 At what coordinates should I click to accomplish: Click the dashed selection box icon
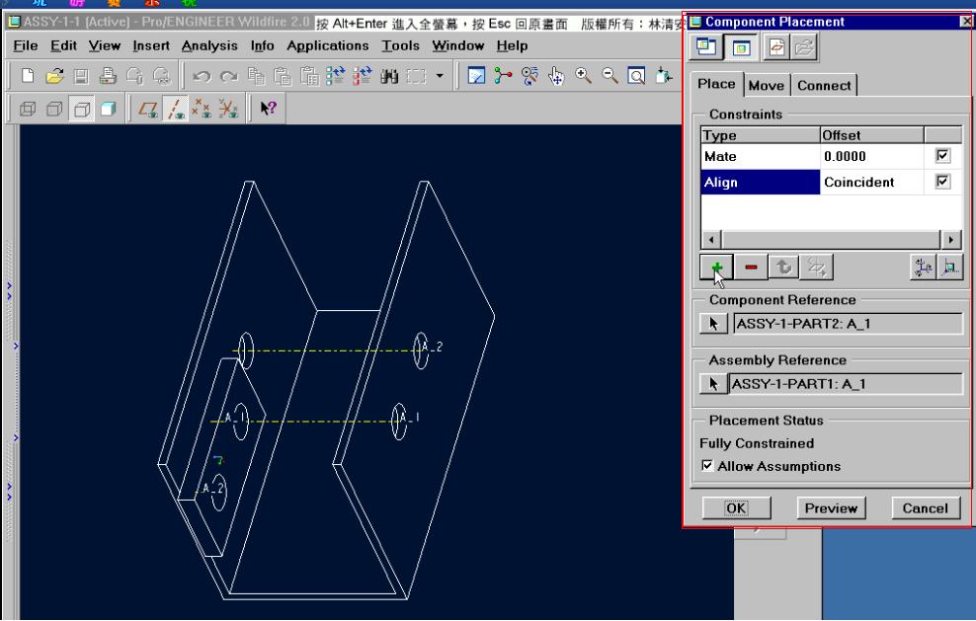click(x=417, y=76)
